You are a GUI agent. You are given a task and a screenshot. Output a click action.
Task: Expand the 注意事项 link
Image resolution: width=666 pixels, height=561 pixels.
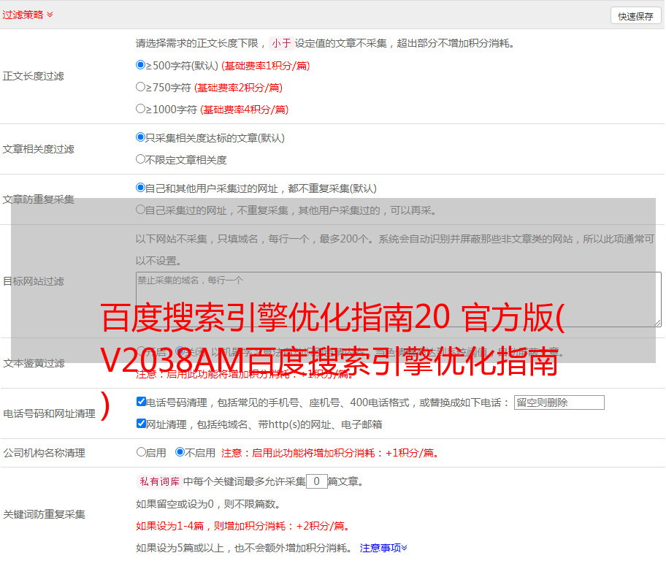(383, 548)
